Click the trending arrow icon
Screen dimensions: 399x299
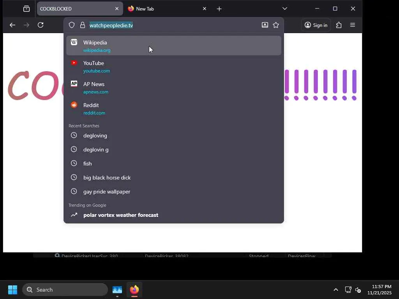(x=74, y=215)
